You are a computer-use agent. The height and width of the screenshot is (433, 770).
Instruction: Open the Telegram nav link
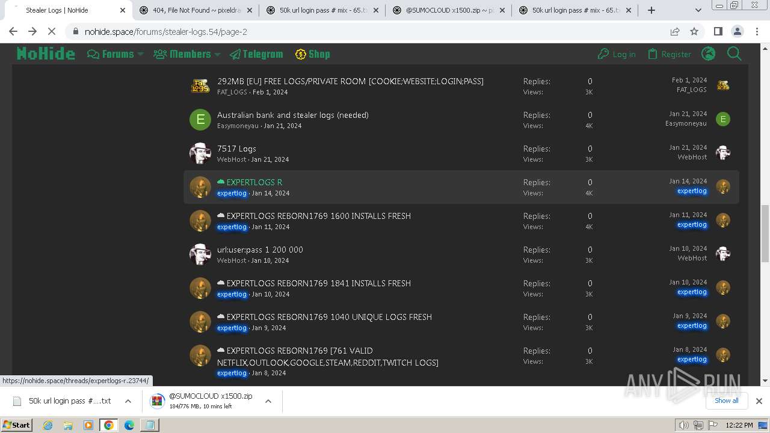(256, 54)
